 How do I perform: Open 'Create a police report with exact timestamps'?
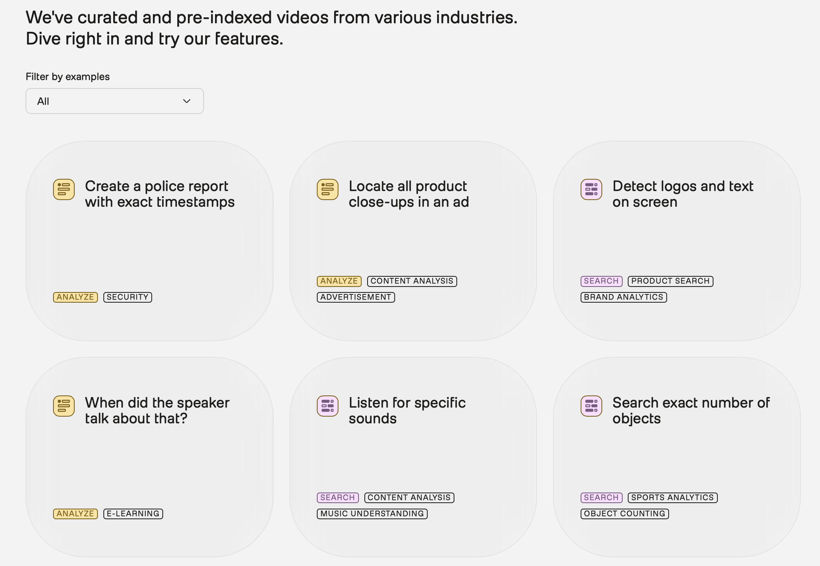click(x=160, y=194)
